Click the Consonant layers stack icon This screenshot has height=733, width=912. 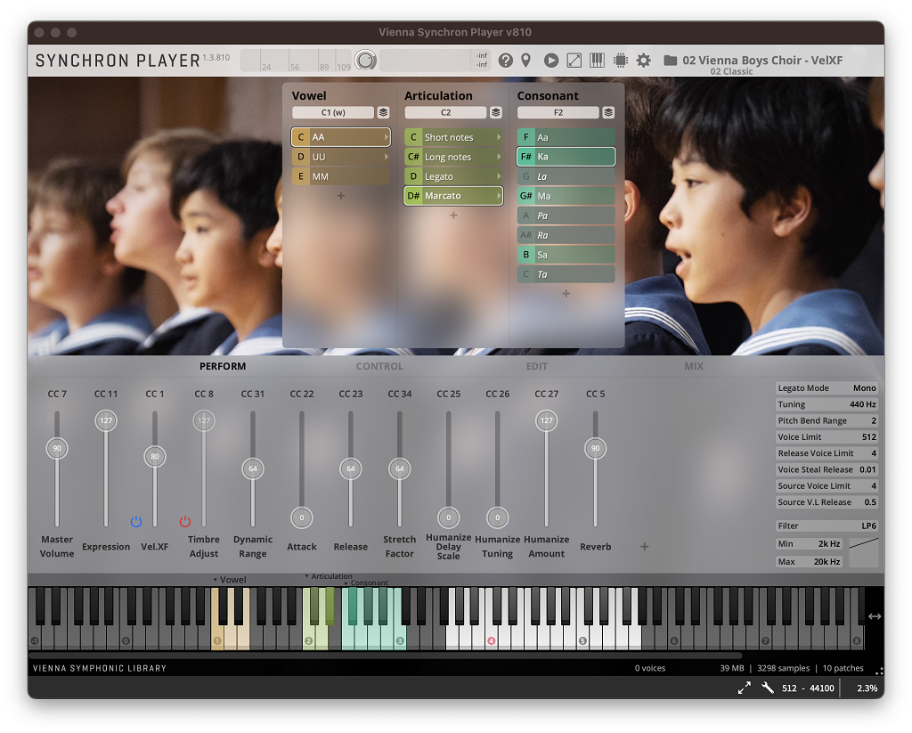608,112
